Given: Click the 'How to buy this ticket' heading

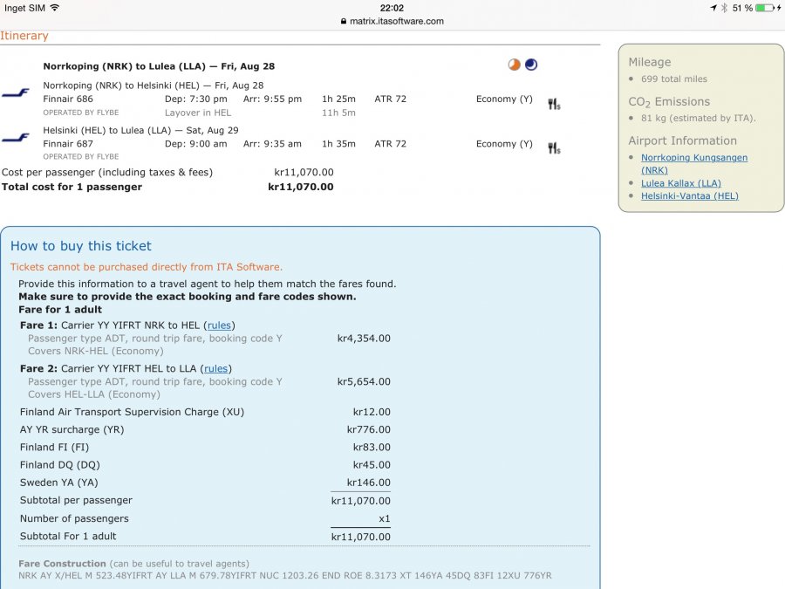Looking at the screenshot, I should click(80, 246).
